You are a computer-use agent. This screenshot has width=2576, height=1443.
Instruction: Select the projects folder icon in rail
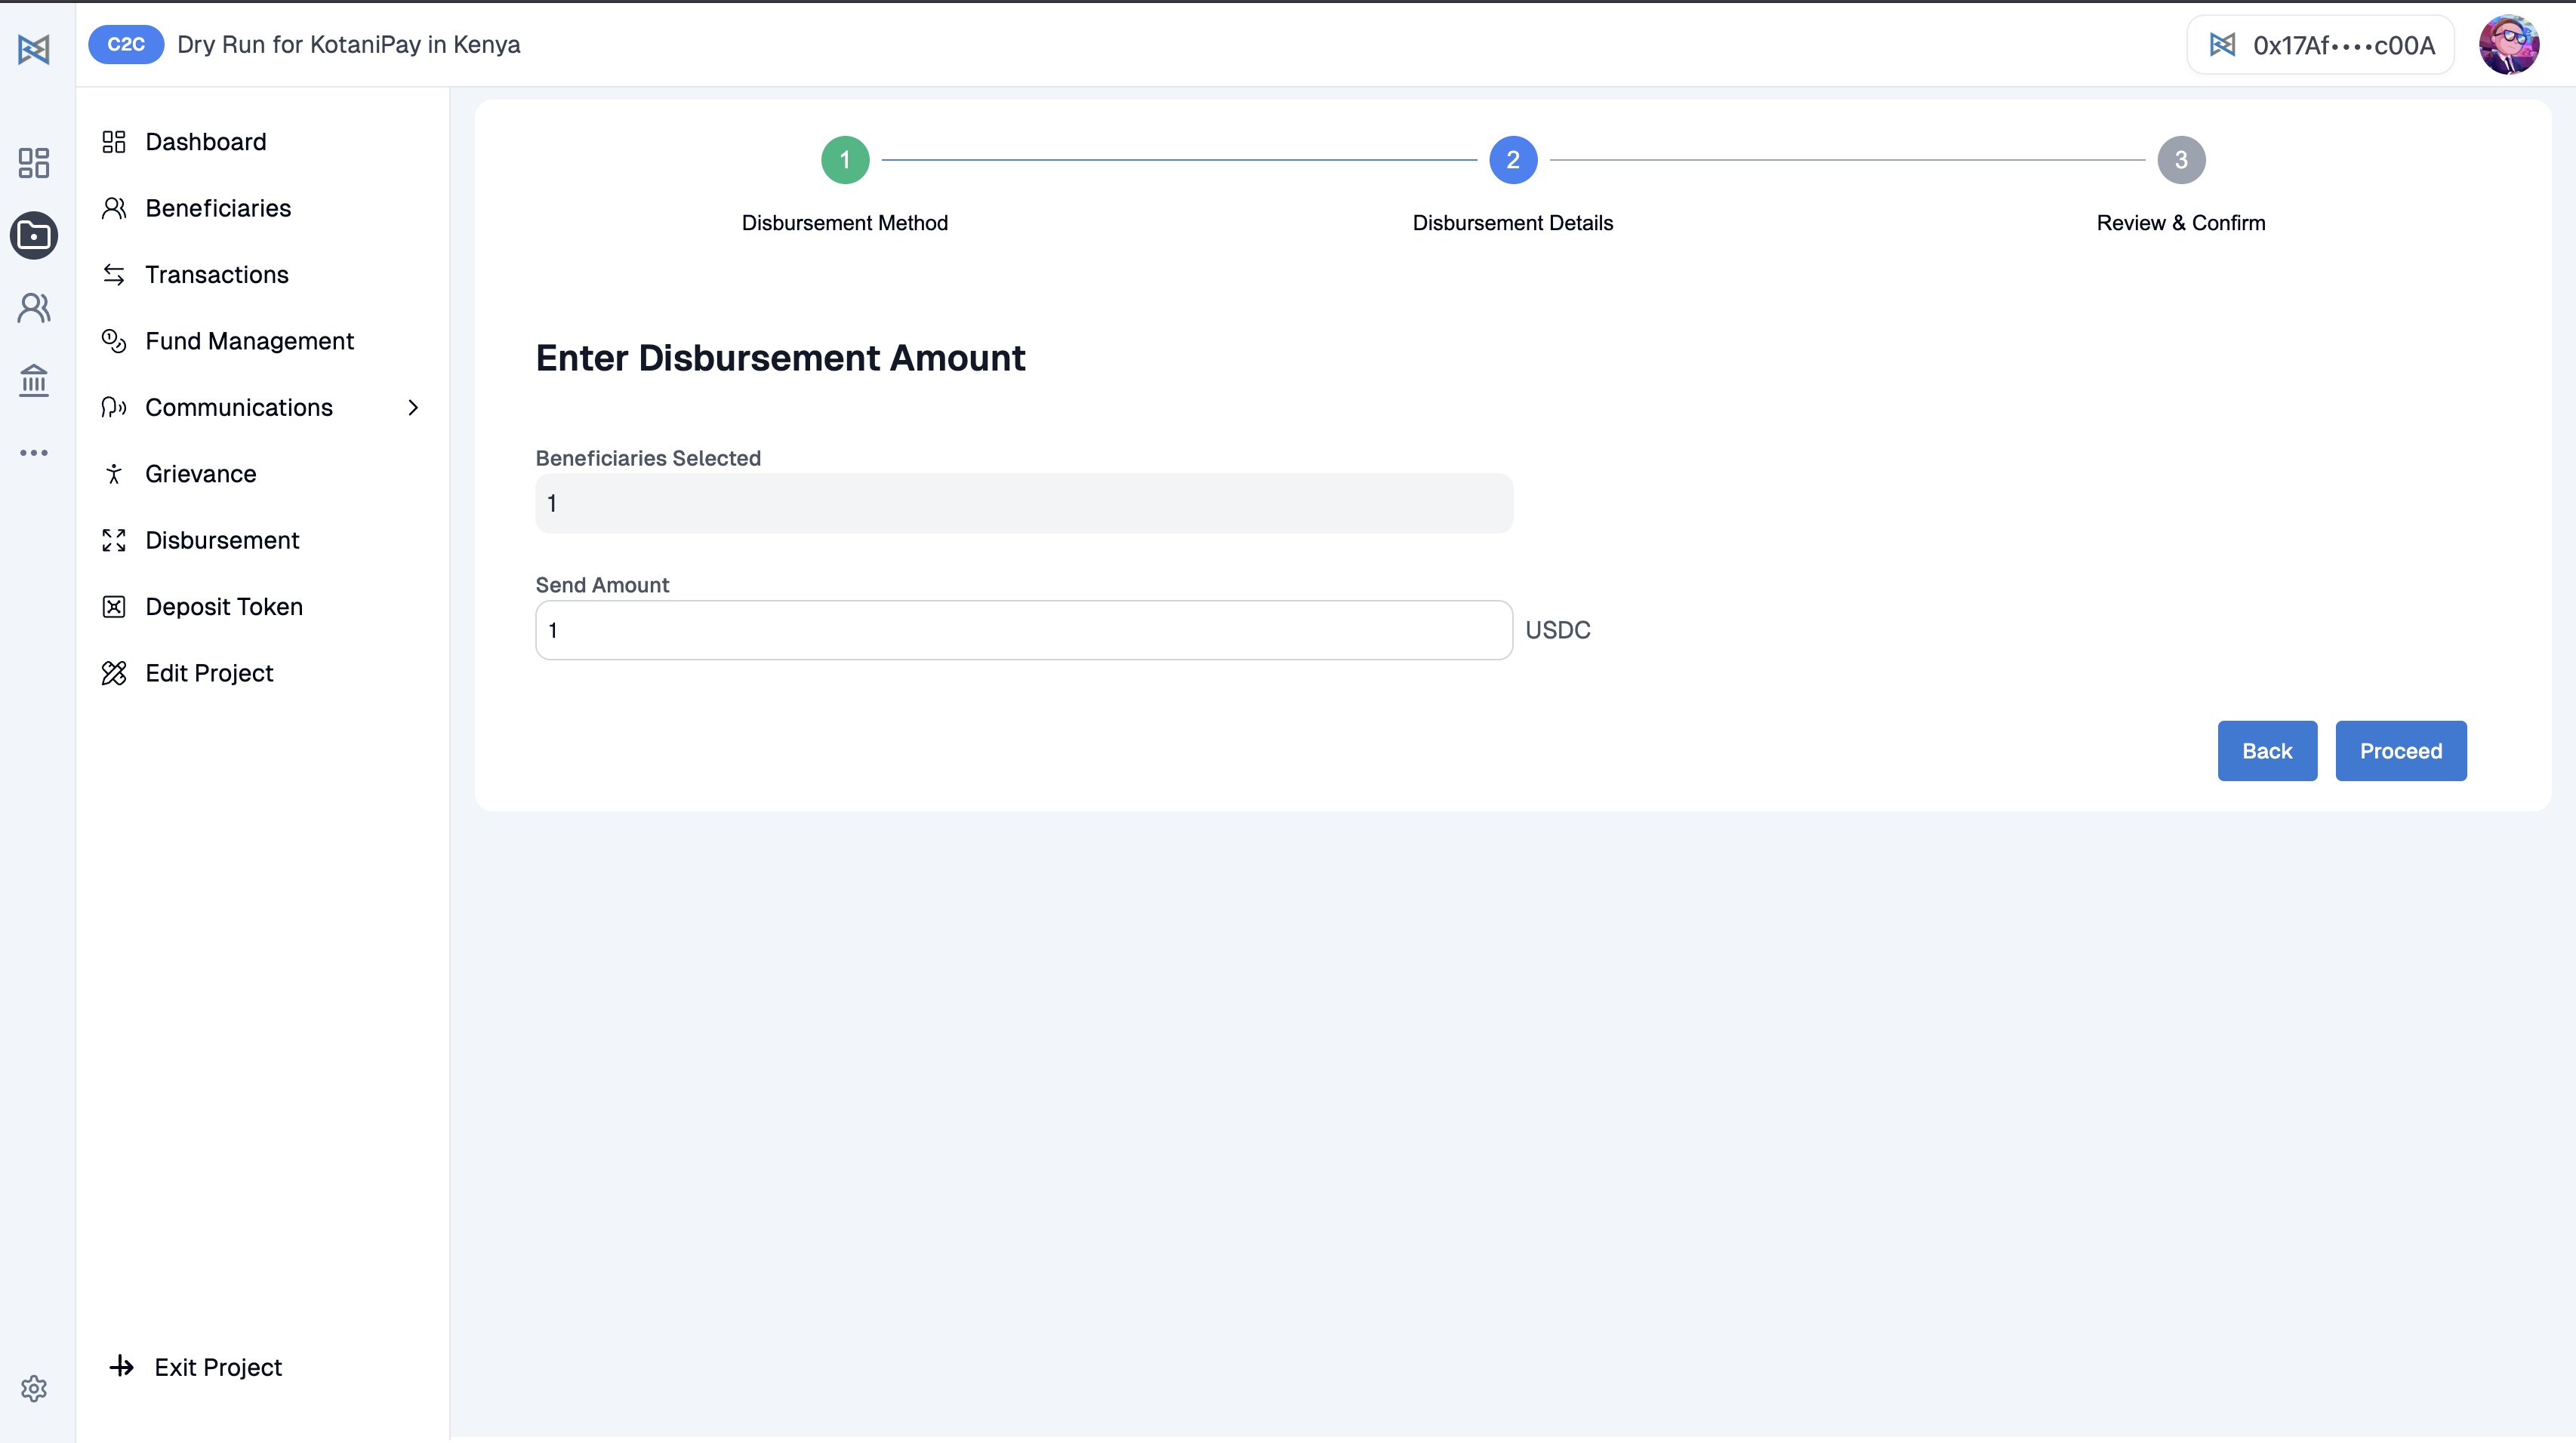(34, 235)
